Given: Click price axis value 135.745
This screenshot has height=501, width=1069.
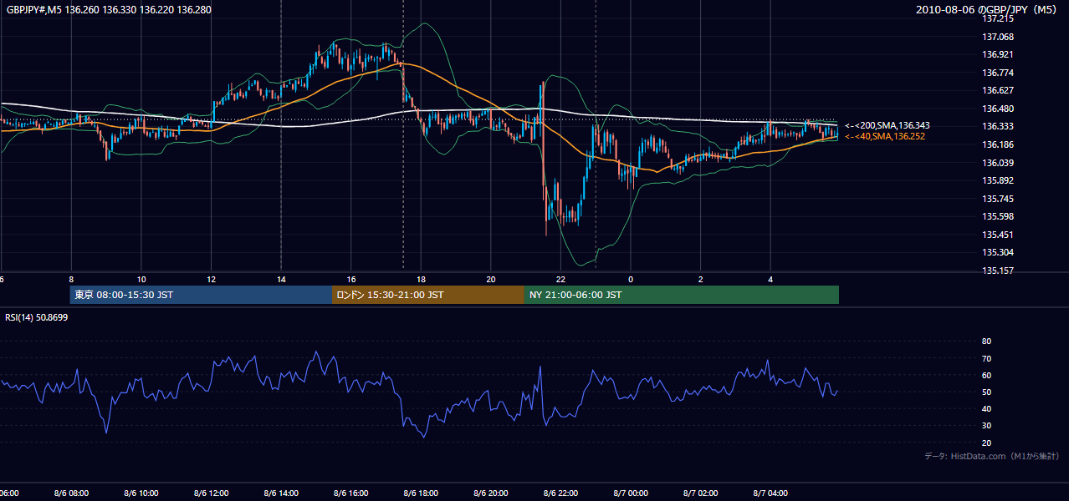Looking at the screenshot, I should coord(998,199).
